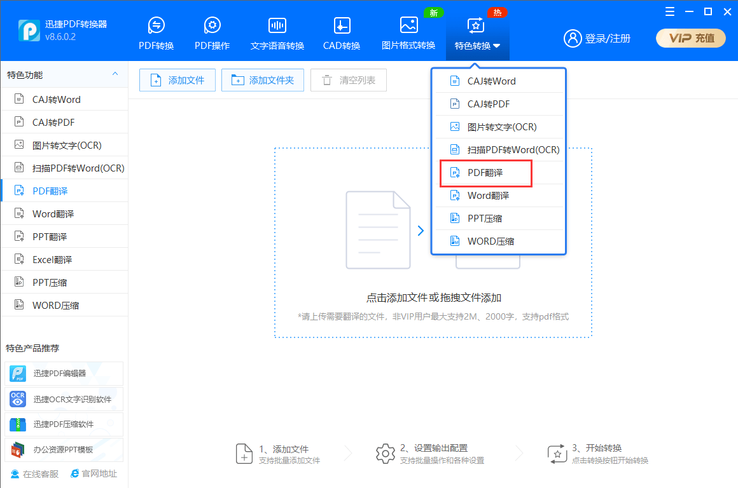The image size is (738, 488).
Task: Click PDF翻译 icon in dropdown menu
Action: (455, 173)
